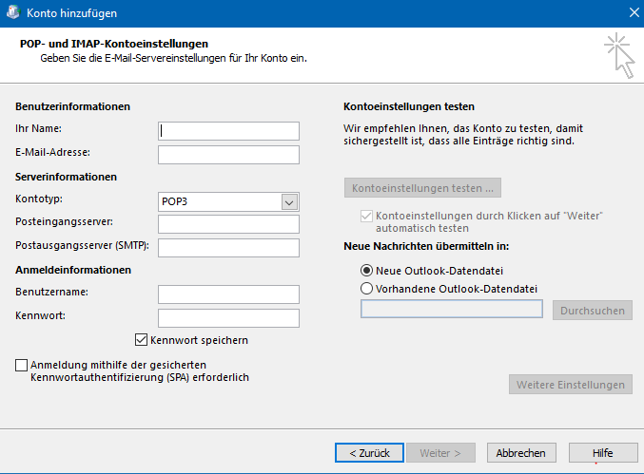Screen dimensions: 644x474
Task: Click the Benutzername text box
Action: pos(228,294)
